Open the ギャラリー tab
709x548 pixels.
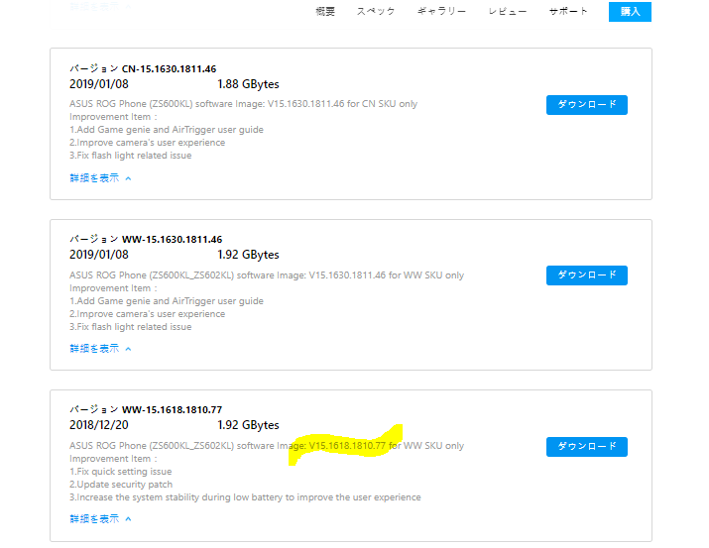click(441, 11)
